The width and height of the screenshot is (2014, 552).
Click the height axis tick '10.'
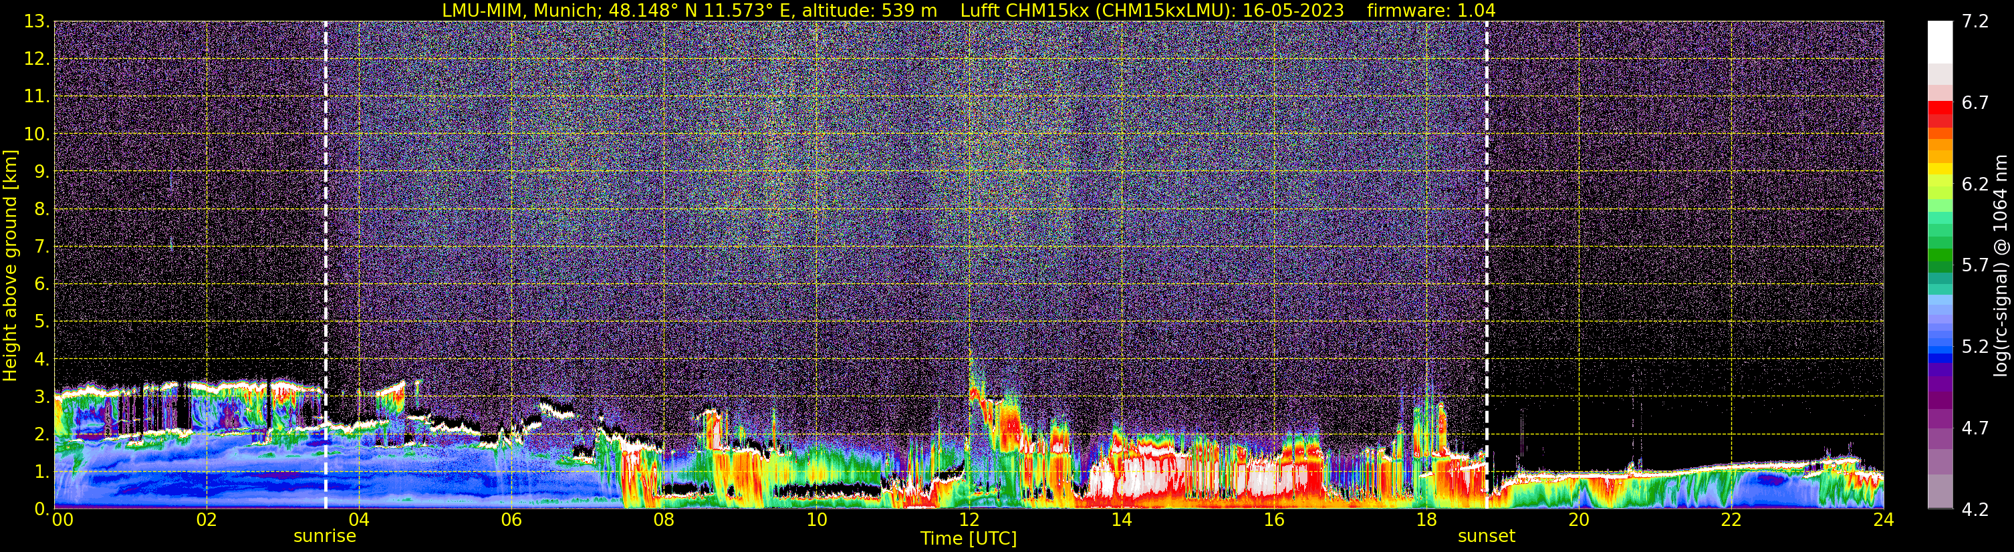coord(36,134)
